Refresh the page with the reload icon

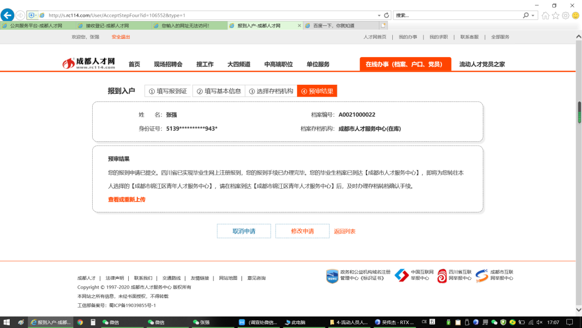point(386,15)
